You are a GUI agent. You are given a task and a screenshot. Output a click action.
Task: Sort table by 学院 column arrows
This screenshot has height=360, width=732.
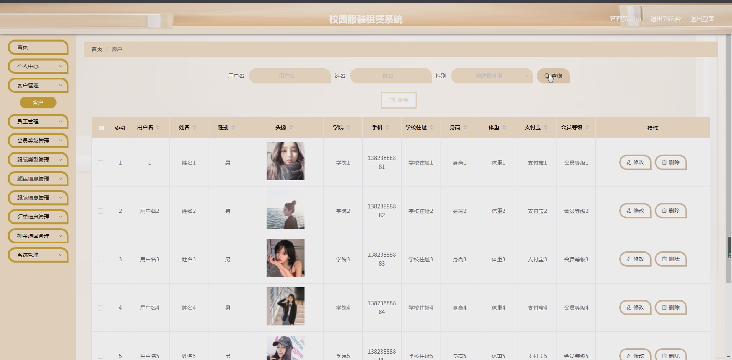(x=349, y=128)
